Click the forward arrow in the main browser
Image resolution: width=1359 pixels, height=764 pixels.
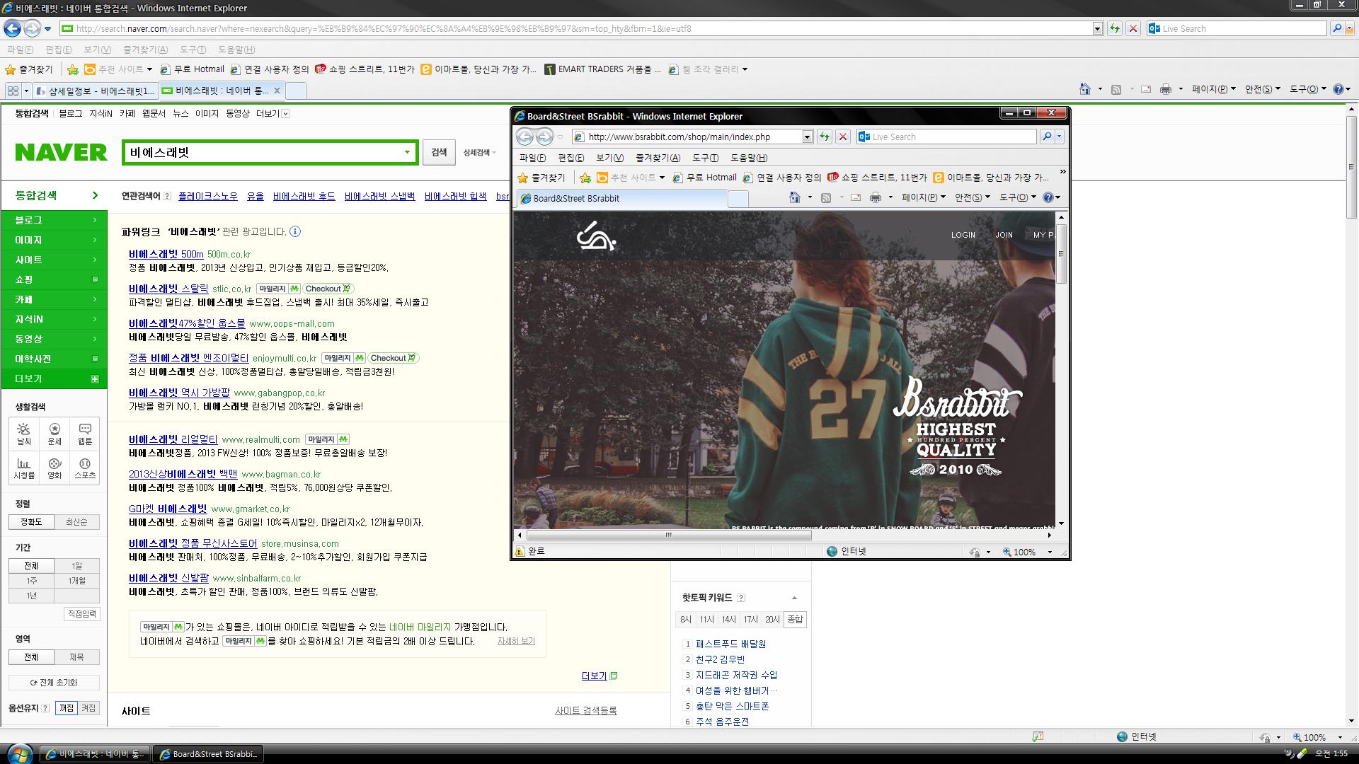click(x=32, y=28)
